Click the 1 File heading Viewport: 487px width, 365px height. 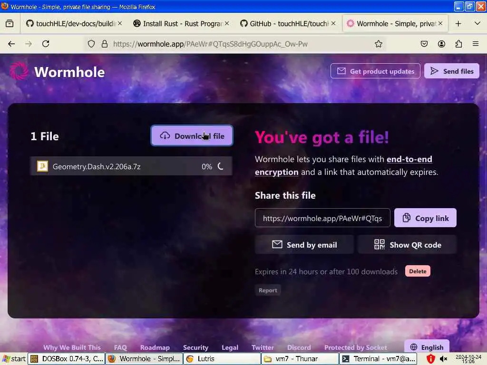coord(45,136)
